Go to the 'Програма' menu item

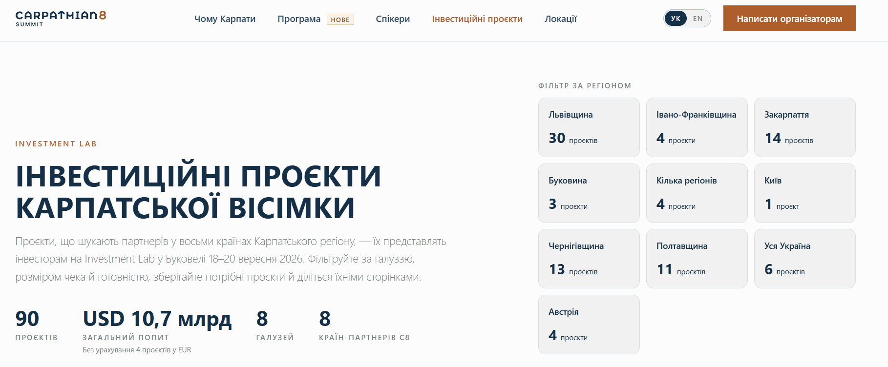coord(299,19)
